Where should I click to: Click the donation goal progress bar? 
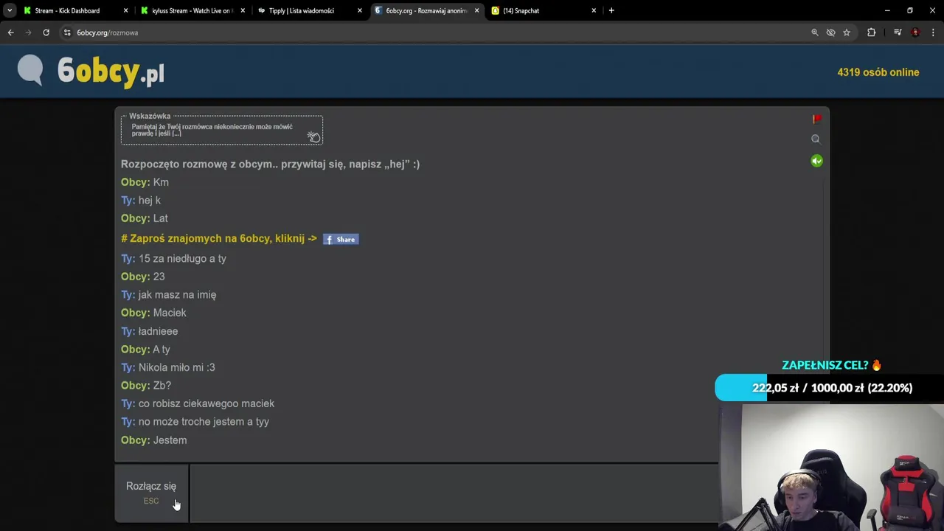[x=829, y=388]
